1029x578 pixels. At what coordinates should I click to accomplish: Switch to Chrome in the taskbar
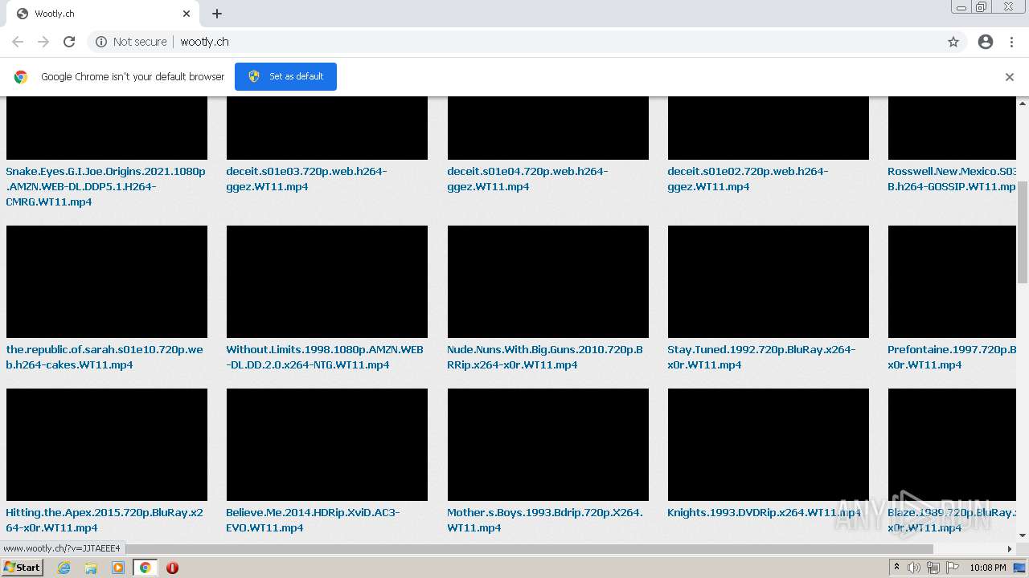145,568
